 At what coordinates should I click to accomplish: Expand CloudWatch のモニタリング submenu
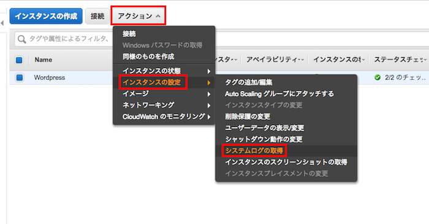click(x=164, y=117)
